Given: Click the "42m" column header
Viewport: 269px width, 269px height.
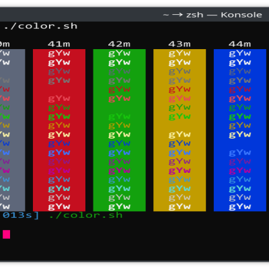Looking at the screenshot, I should (119, 44).
